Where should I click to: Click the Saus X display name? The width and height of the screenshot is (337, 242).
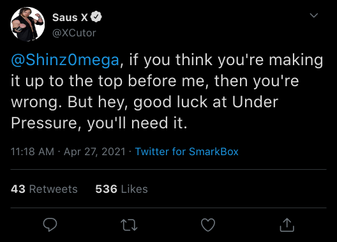(70, 17)
